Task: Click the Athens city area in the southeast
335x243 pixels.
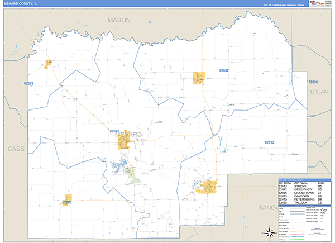Action: click(208, 187)
